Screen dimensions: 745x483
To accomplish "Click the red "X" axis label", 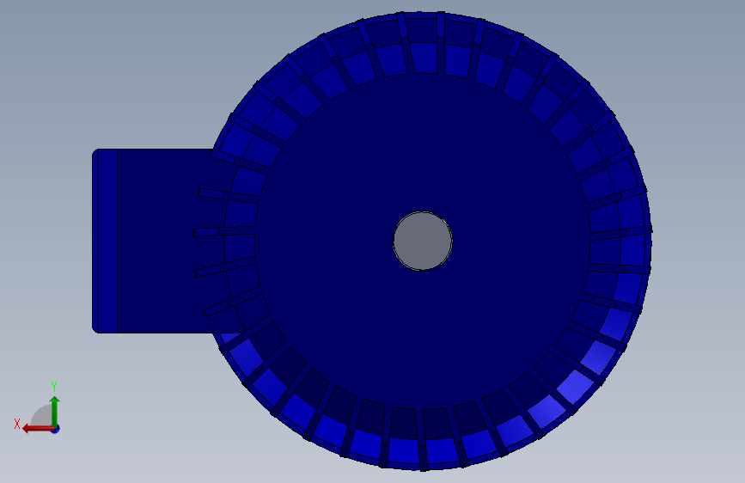I will (x=17, y=424).
